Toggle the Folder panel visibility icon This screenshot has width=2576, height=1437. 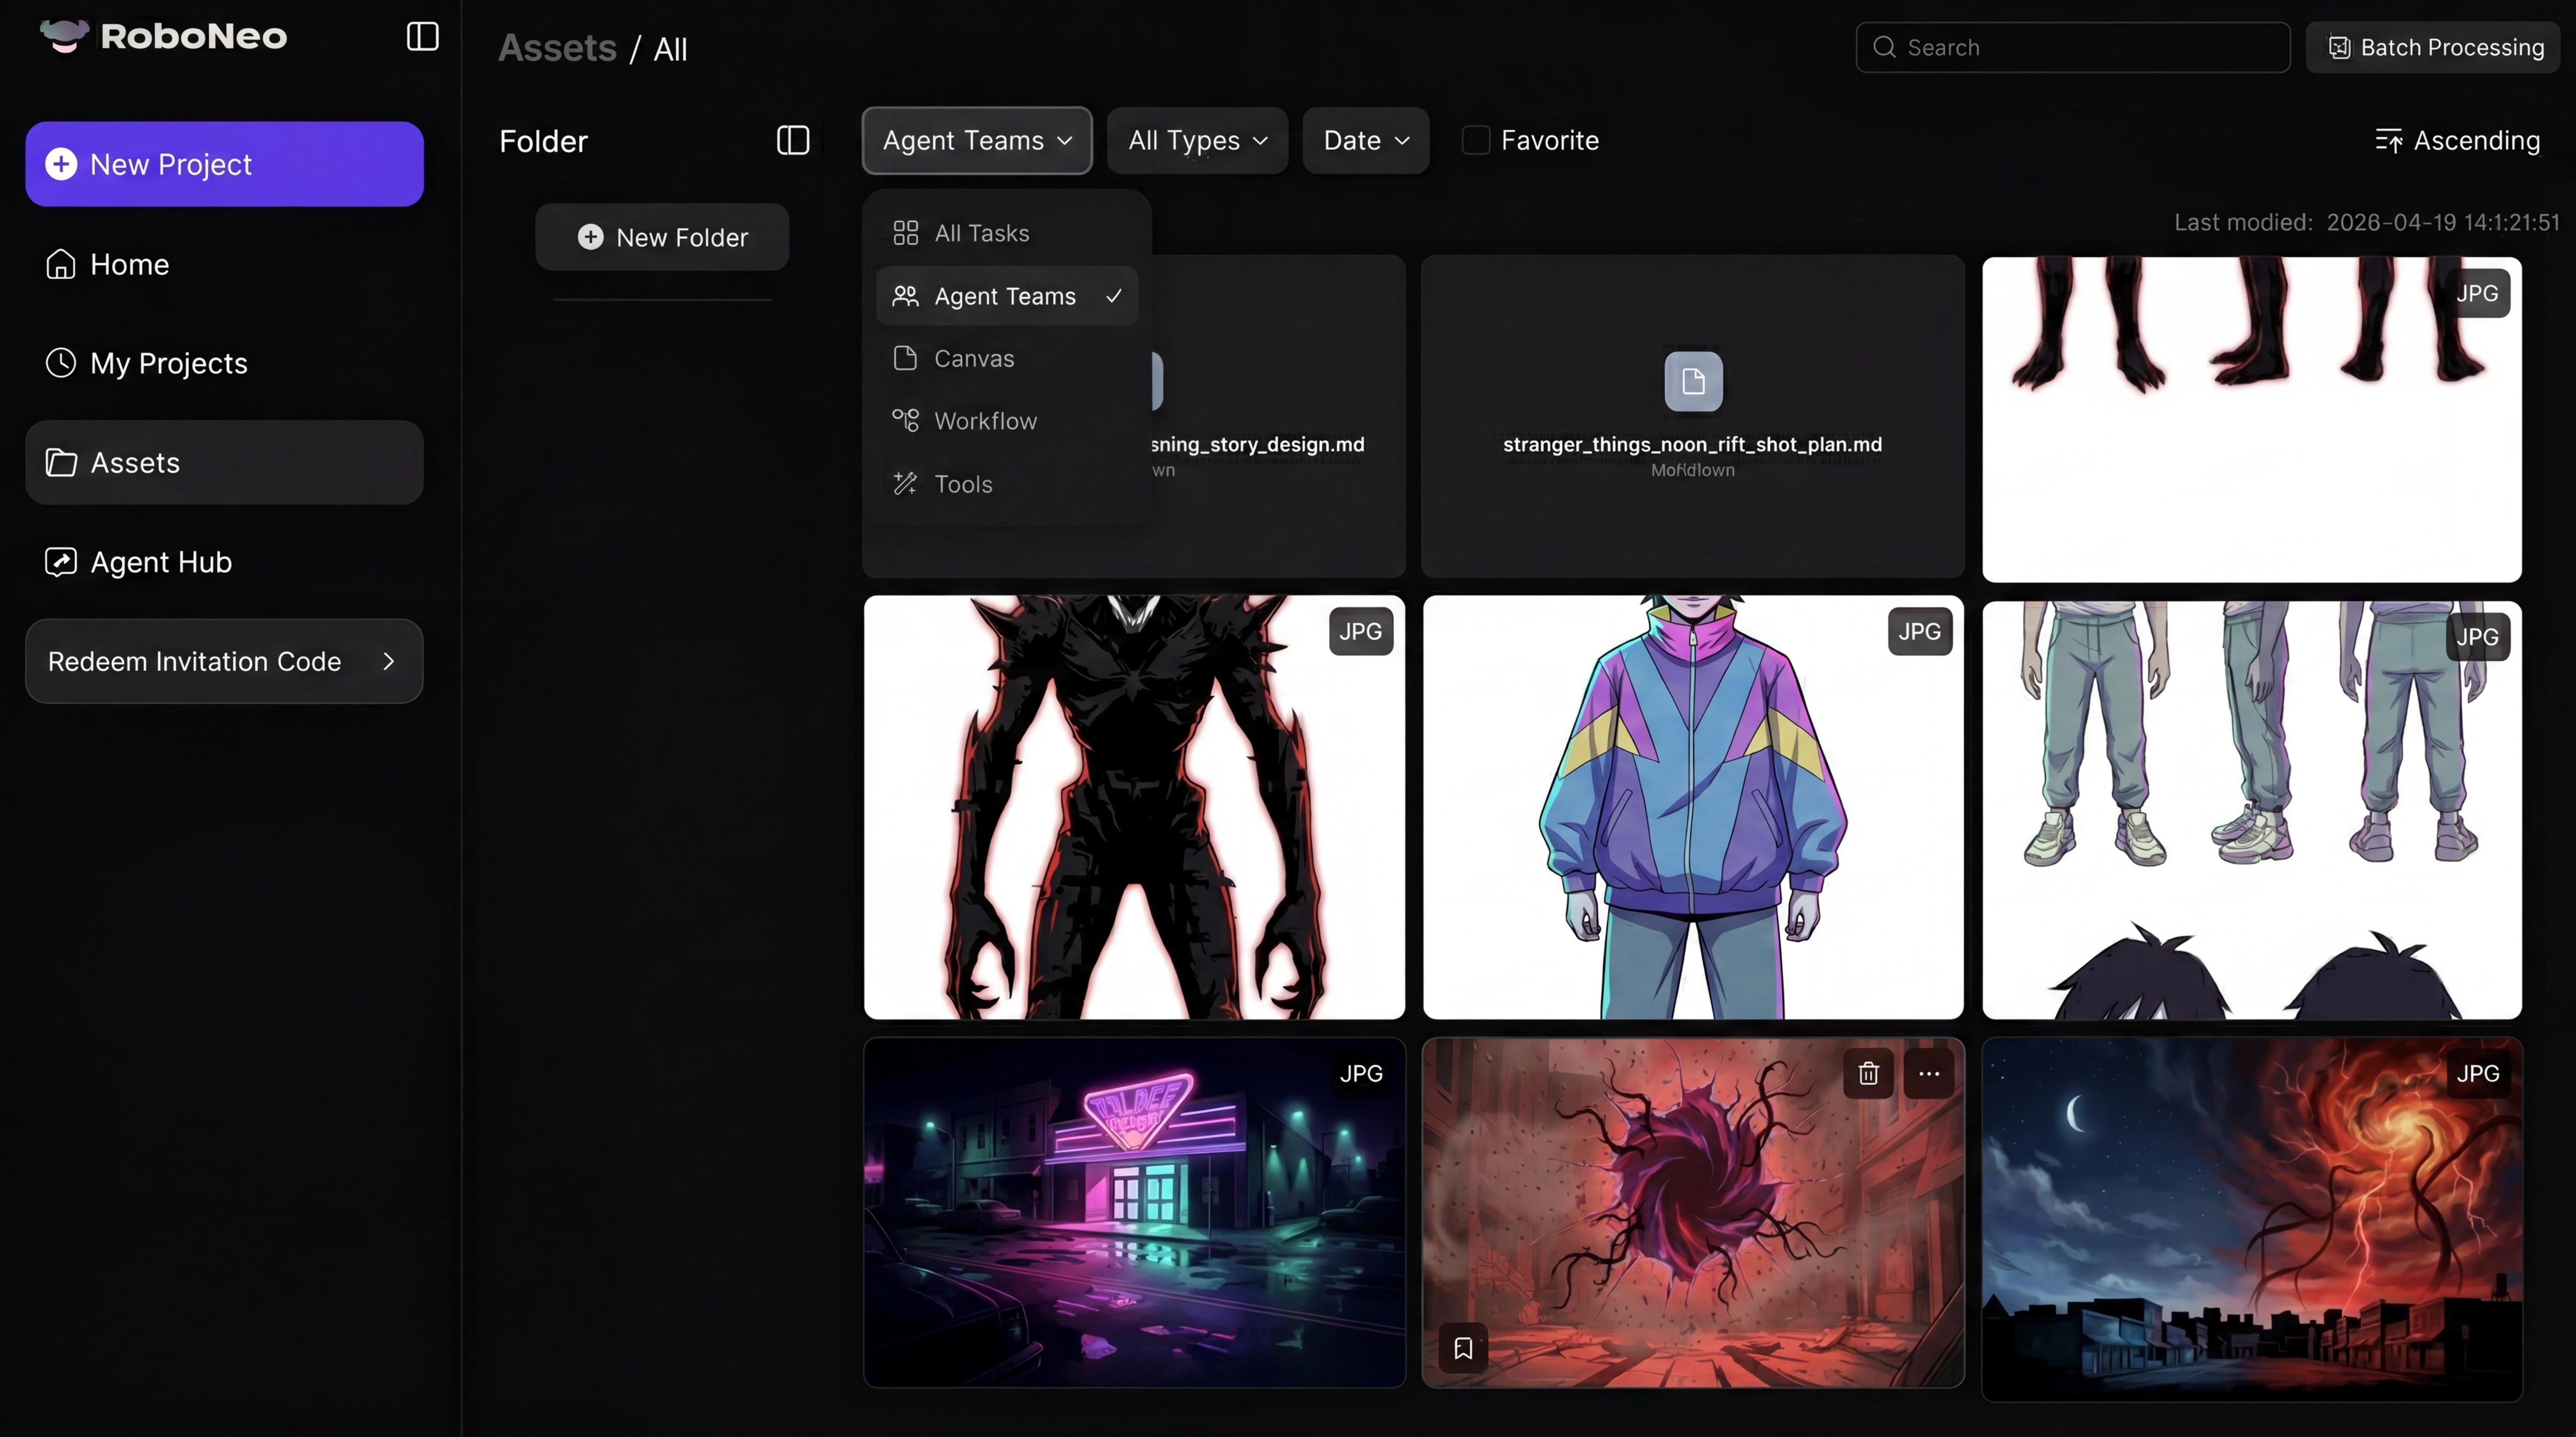coord(792,141)
